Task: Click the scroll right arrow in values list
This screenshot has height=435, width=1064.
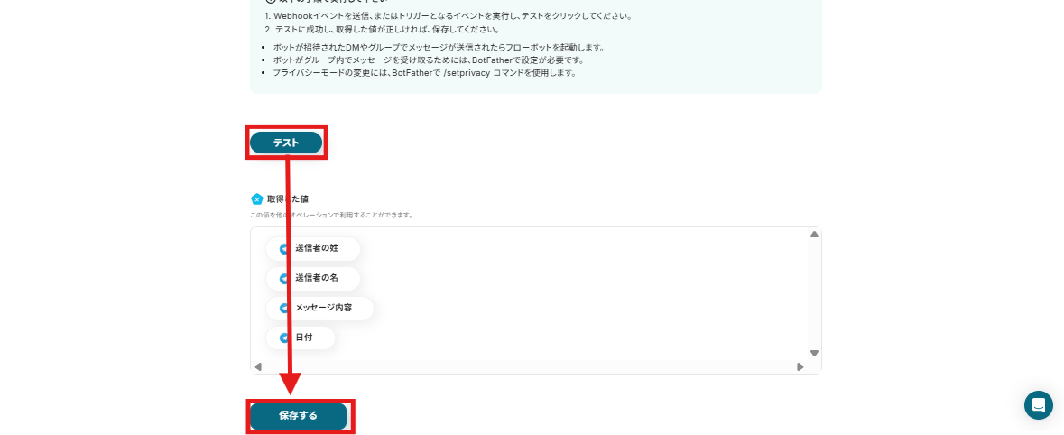Action: tap(800, 367)
